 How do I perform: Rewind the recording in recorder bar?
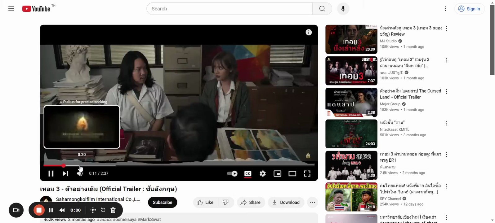point(62,210)
